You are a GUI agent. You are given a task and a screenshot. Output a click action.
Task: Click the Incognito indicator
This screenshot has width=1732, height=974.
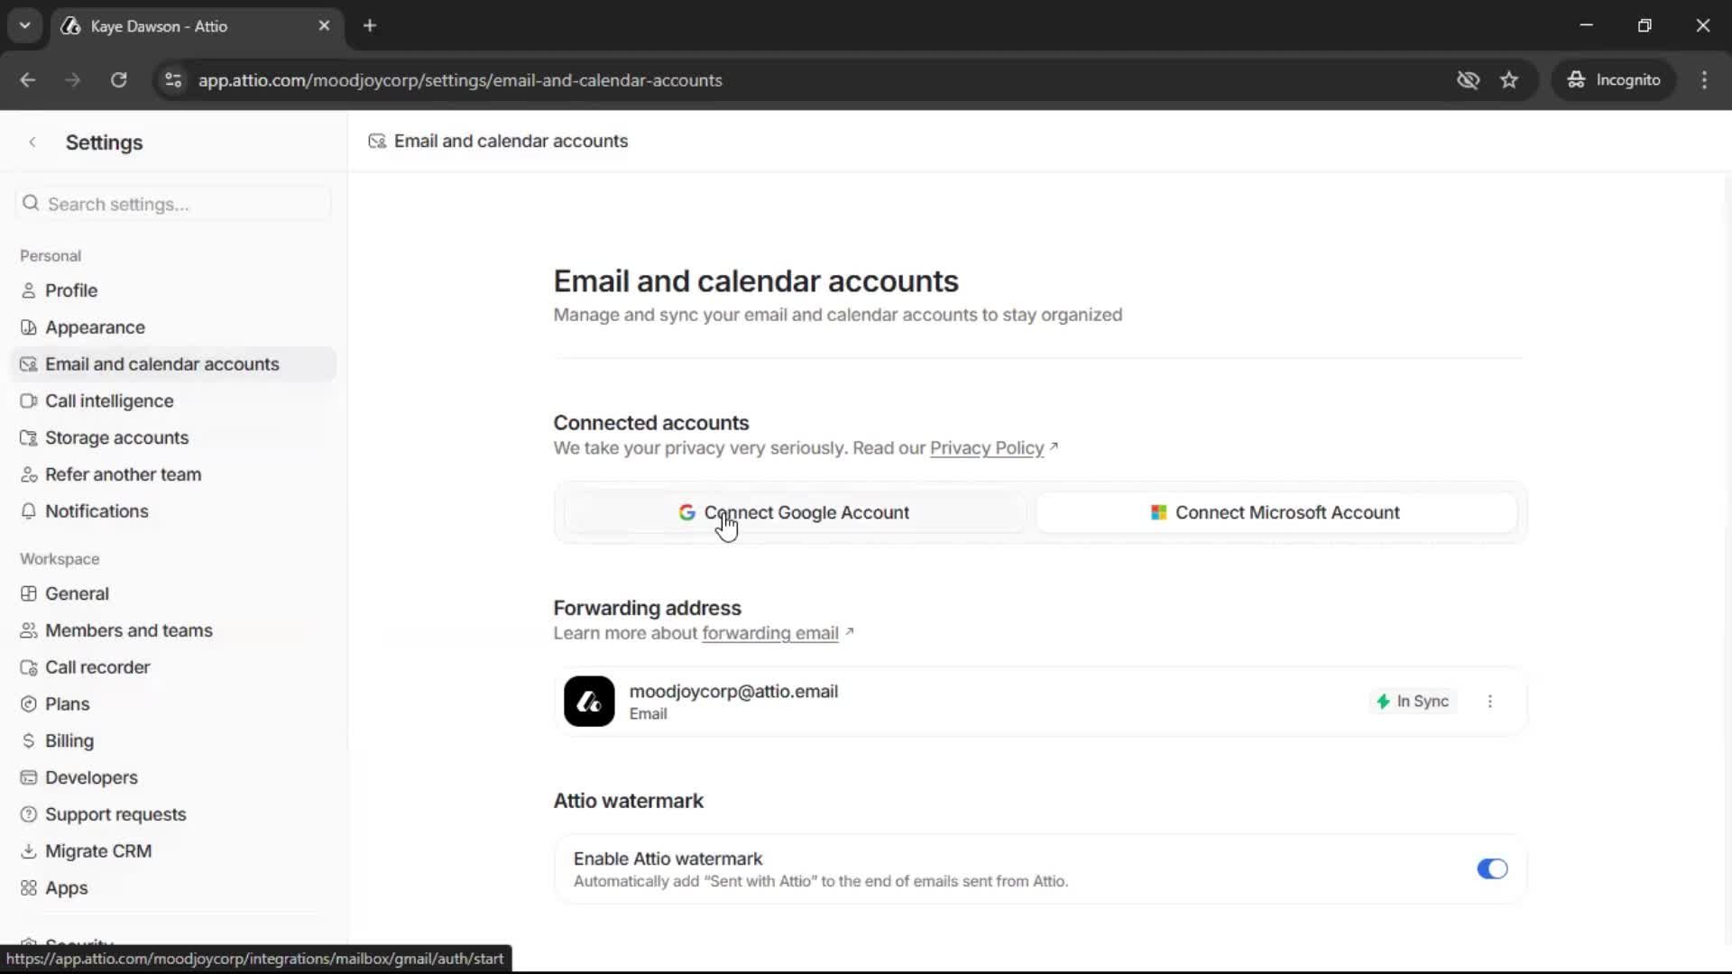(1614, 80)
